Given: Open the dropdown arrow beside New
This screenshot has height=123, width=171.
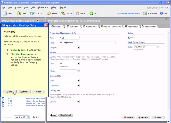Looking at the screenshot, I should tap(14, 13).
